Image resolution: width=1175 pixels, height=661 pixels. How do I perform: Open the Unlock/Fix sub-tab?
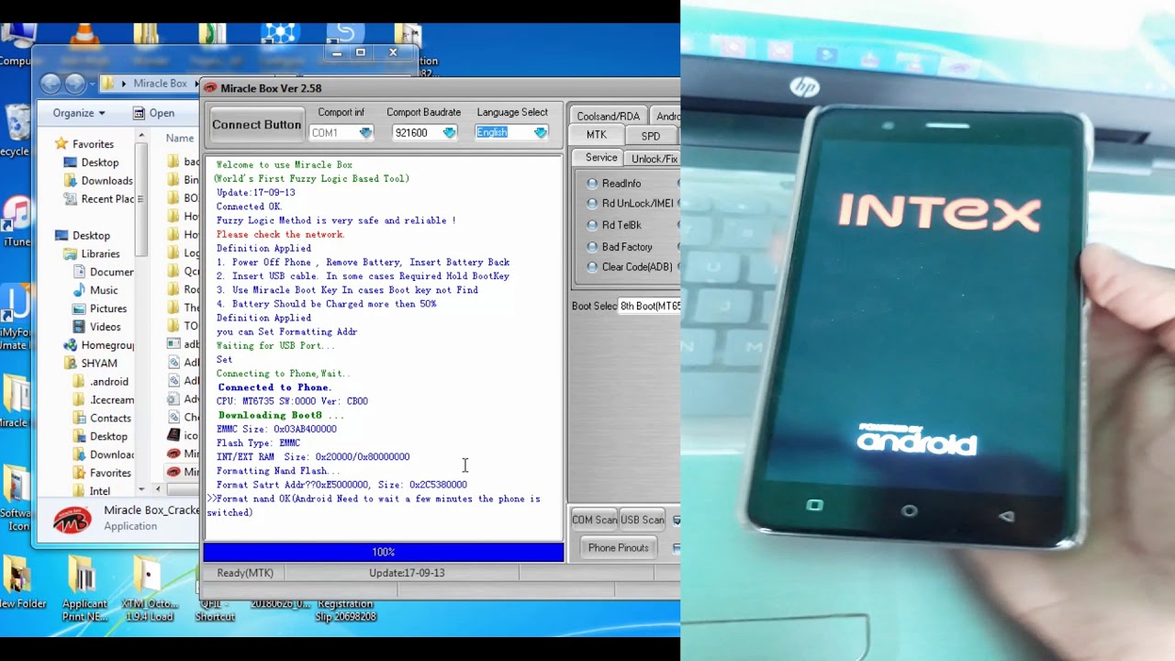pos(655,159)
